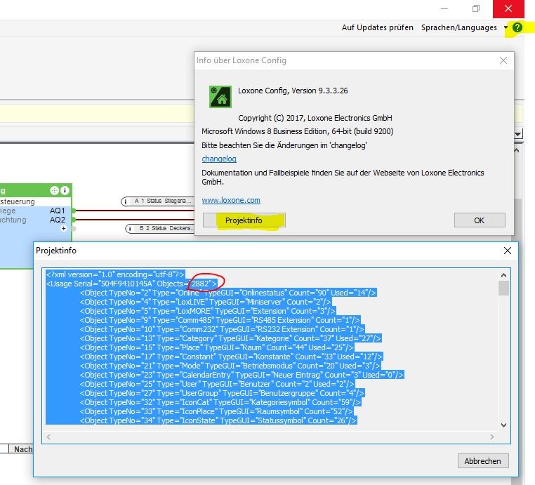Click OK in Info über Loxone Config
535x485 pixels.
click(x=480, y=220)
